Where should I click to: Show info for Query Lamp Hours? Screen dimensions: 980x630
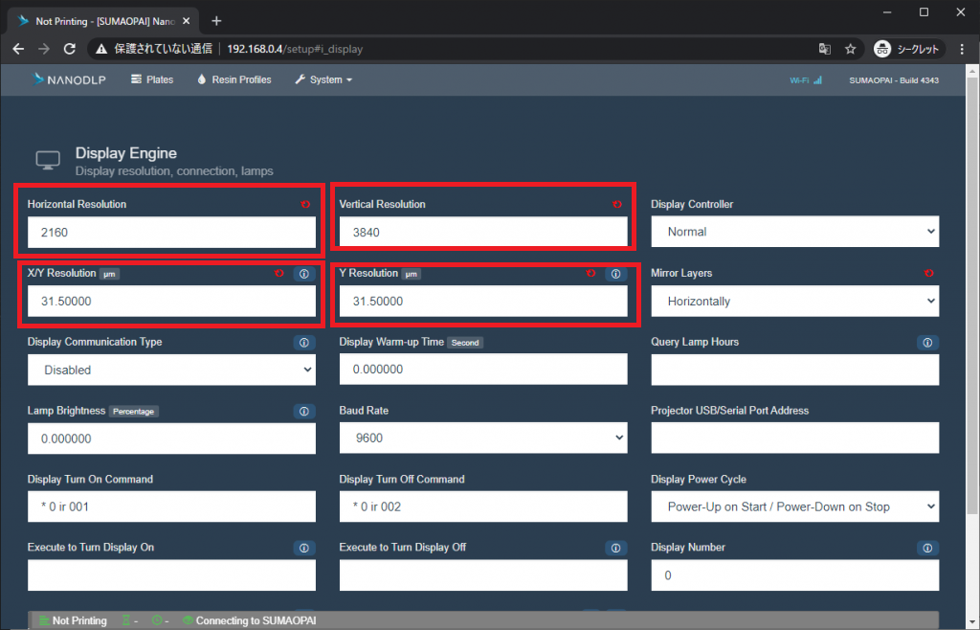(927, 343)
